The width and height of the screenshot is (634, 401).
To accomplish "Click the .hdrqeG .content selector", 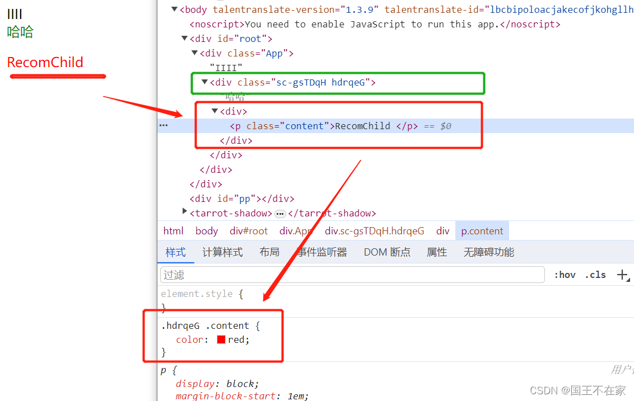I will point(205,326).
